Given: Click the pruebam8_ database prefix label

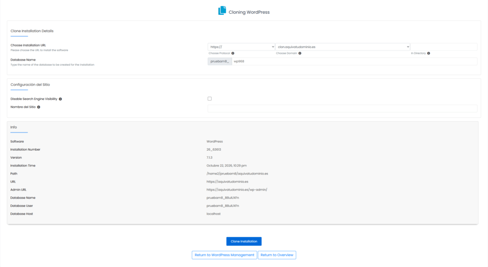Looking at the screenshot, I should click(220, 62).
